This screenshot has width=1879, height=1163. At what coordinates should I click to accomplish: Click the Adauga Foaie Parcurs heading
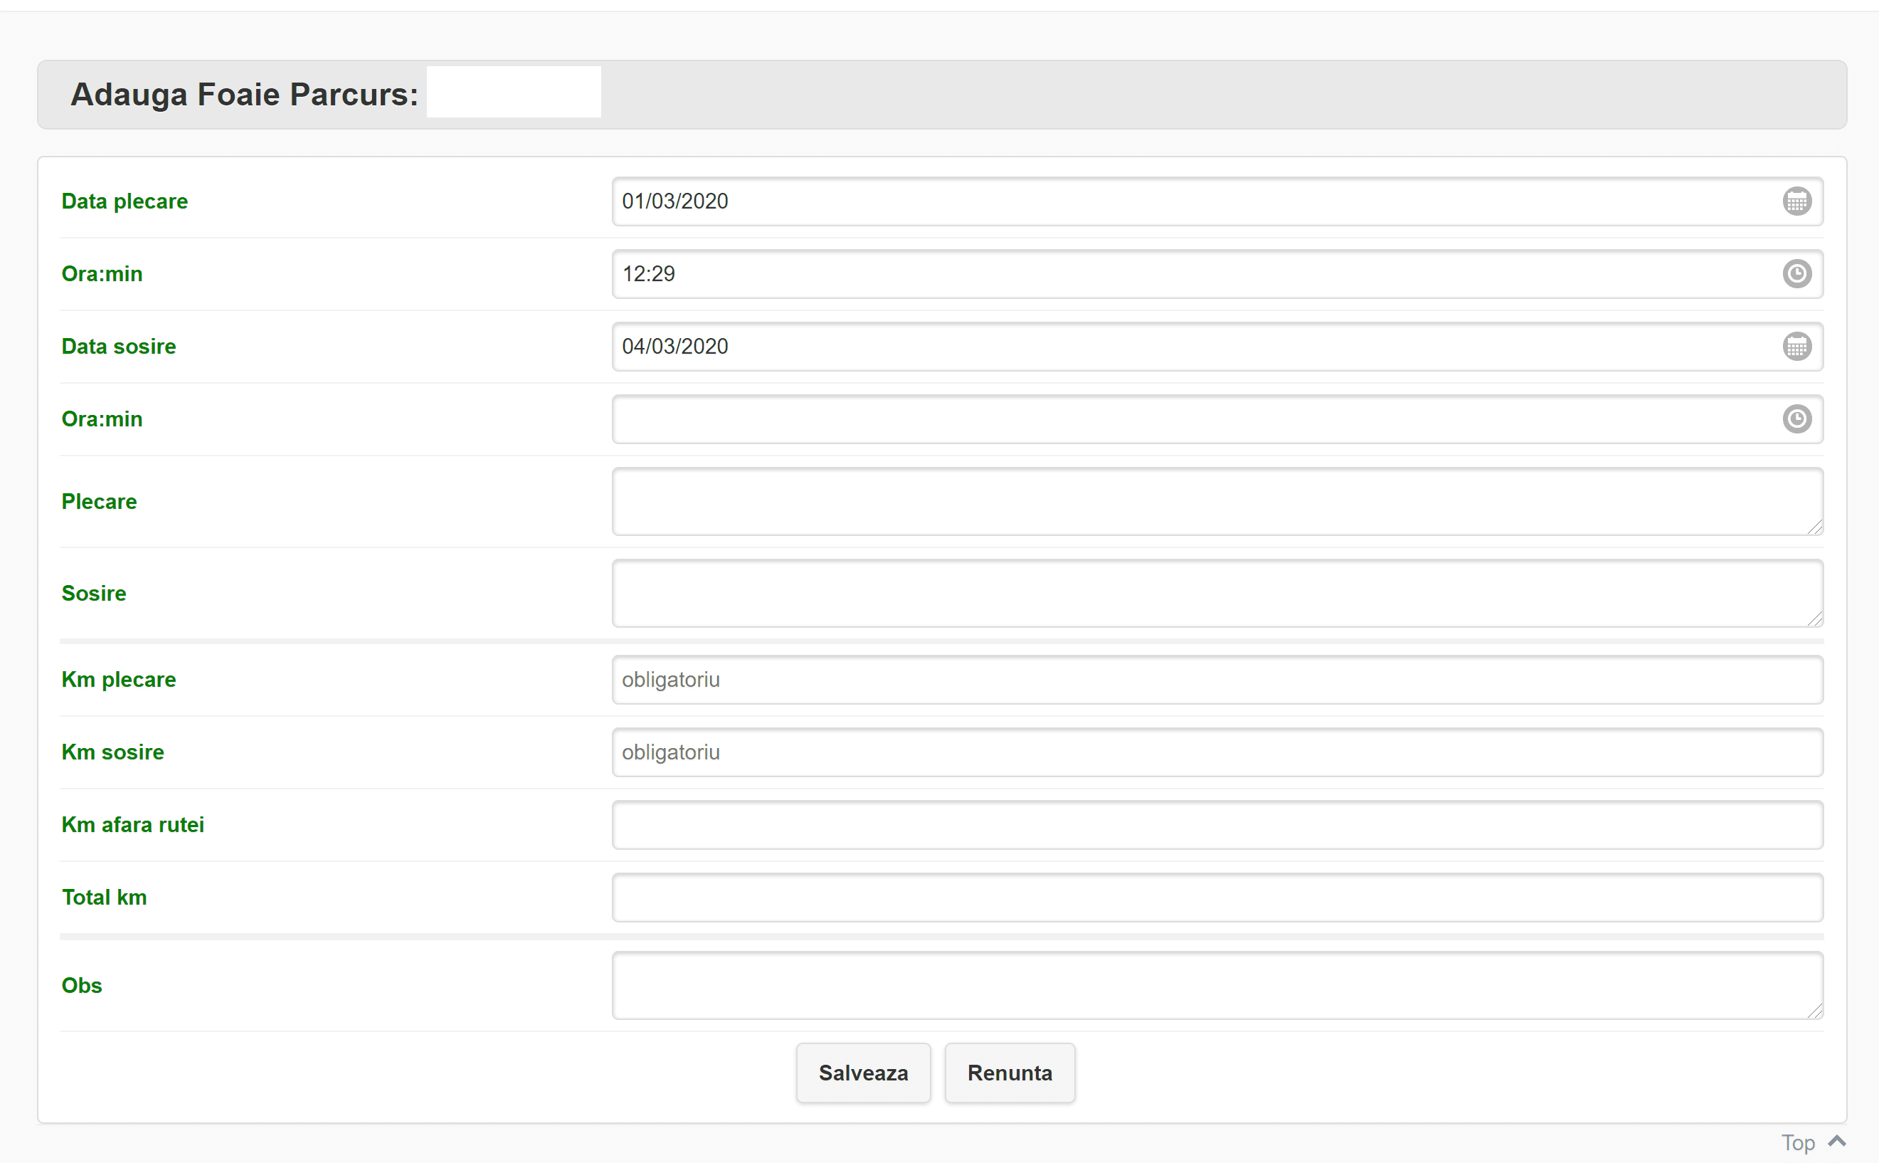(x=245, y=94)
